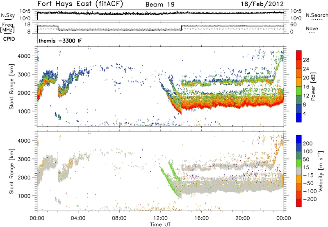Screen dimensions: 328x227
Task: Click the date 18/Feb/2012
Action: pyautogui.click(x=262, y=4)
